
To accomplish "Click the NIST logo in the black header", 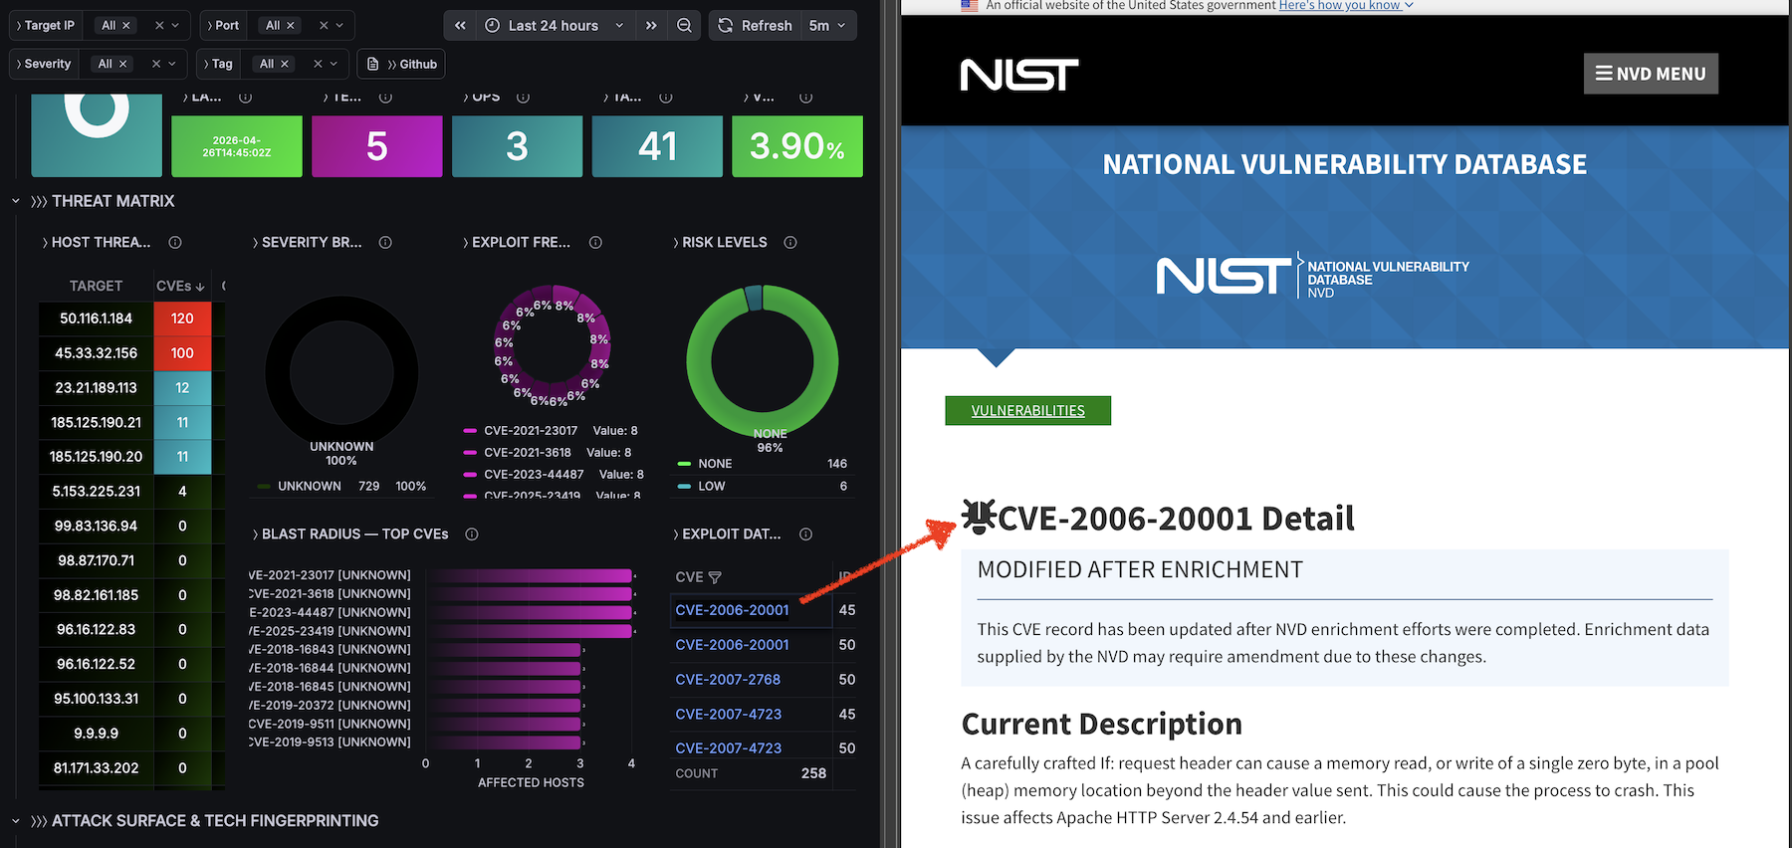I will click(1019, 75).
